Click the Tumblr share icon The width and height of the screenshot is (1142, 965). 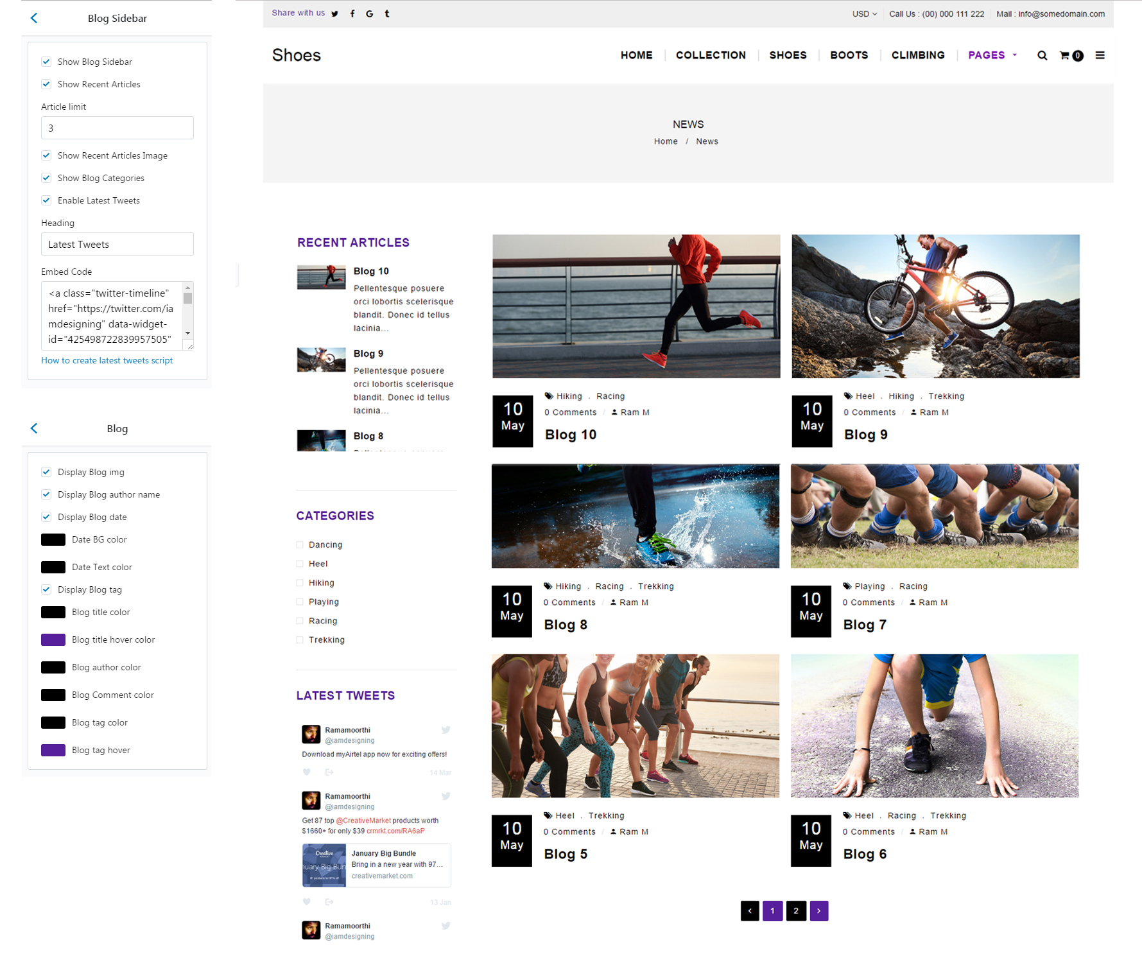point(387,13)
